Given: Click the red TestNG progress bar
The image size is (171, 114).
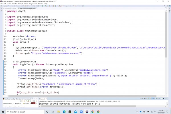Looking at the screenshot, I should [33, 103].
